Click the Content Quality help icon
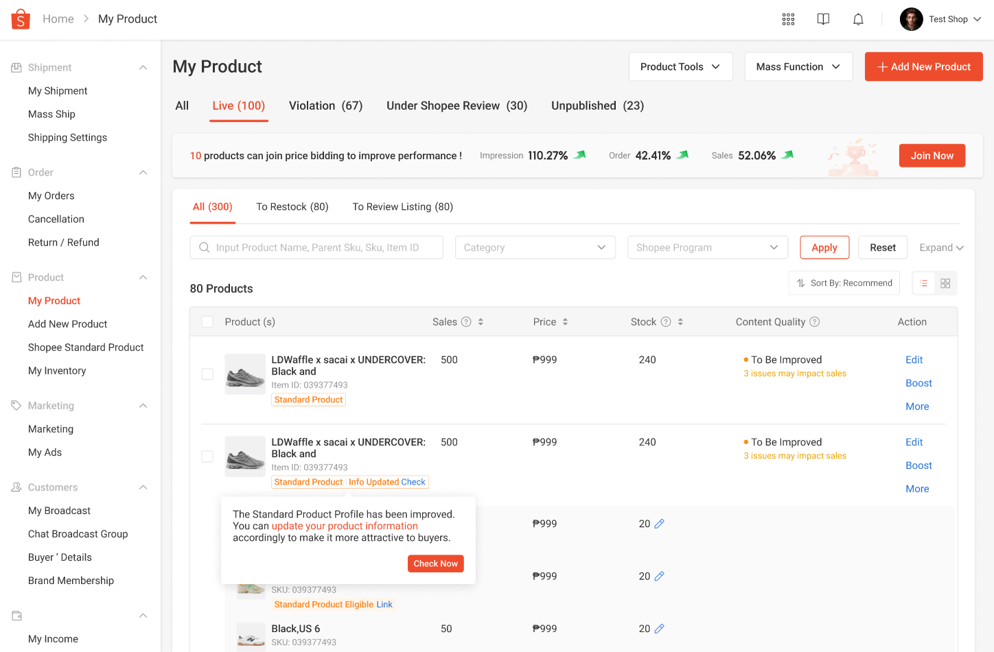Viewport: 994px width, 652px height. pyautogui.click(x=814, y=322)
